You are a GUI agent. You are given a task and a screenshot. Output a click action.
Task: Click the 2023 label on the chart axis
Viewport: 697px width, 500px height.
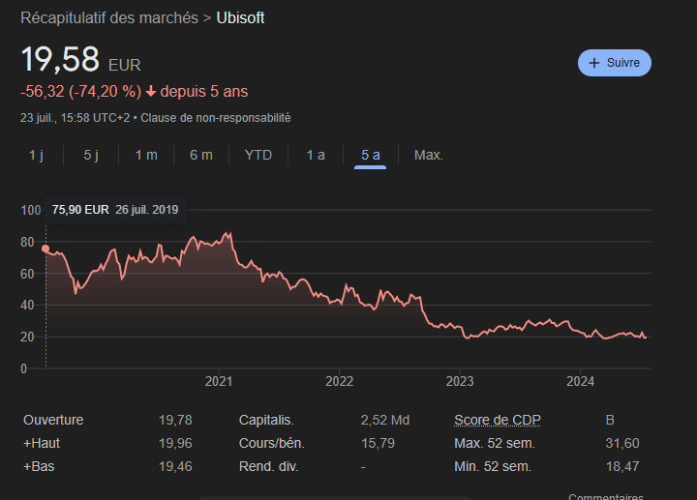pyautogui.click(x=460, y=381)
